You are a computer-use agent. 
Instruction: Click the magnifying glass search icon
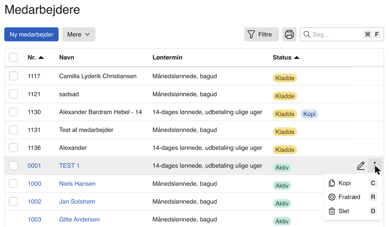point(307,34)
